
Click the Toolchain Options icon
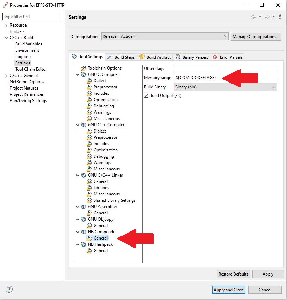(84, 68)
